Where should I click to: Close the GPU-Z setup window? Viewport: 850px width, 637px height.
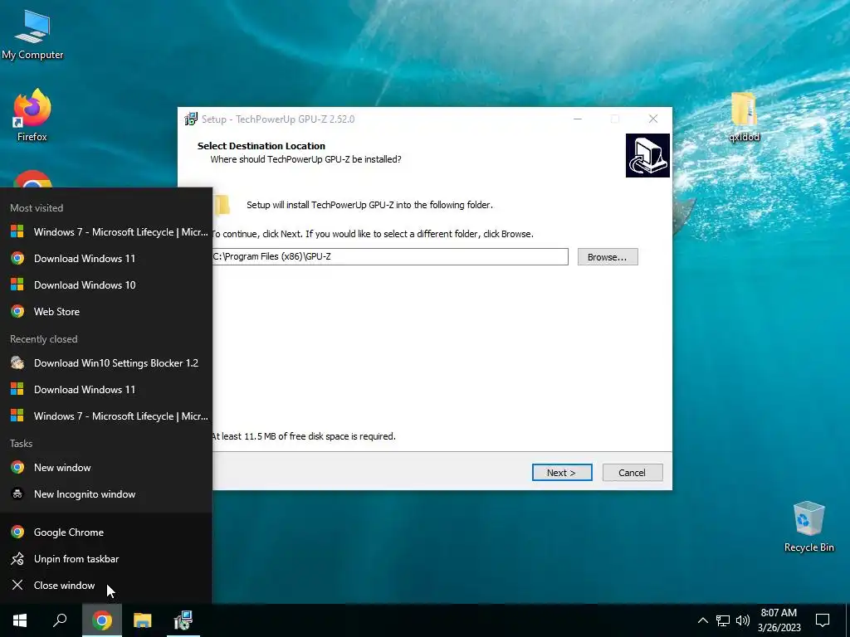(x=653, y=119)
